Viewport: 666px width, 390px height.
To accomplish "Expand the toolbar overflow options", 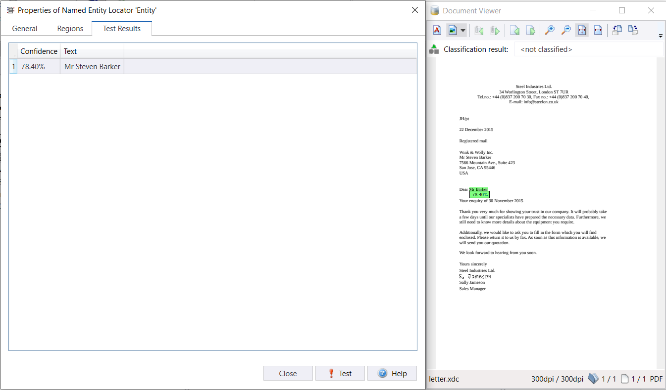I will pyautogui.click(x=660, y=36).
